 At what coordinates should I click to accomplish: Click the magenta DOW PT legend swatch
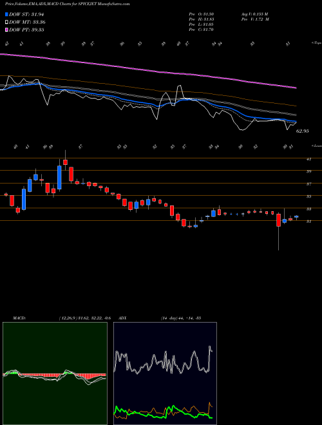(x=6, y=30)
